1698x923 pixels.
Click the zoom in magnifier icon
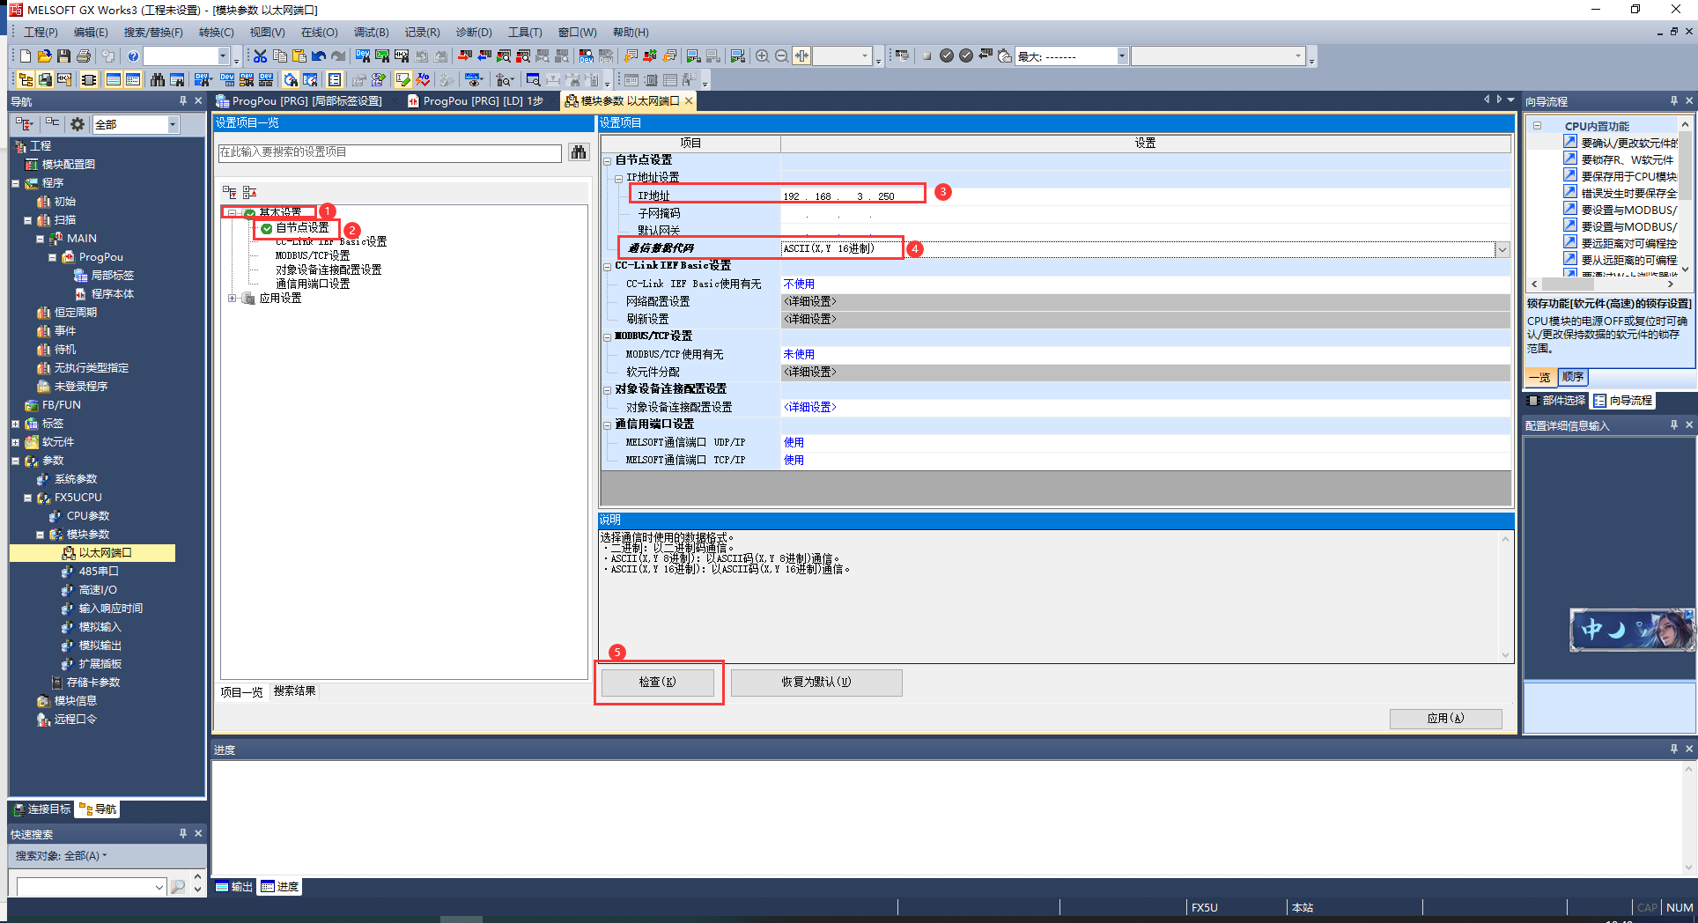(763, 55)
